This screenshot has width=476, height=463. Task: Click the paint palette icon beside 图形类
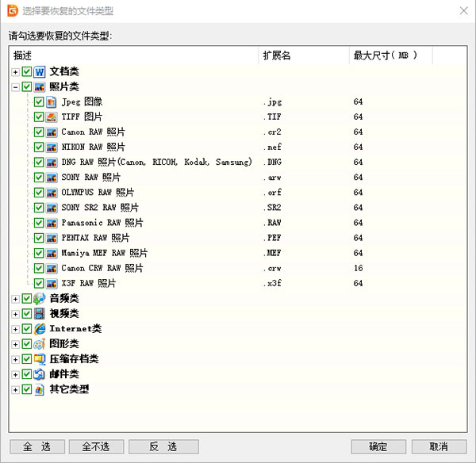coord(40,344)
